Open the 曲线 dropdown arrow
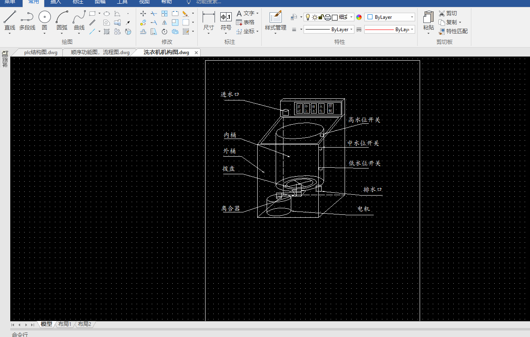Screen dimensions: 530x337 (79, 34)
